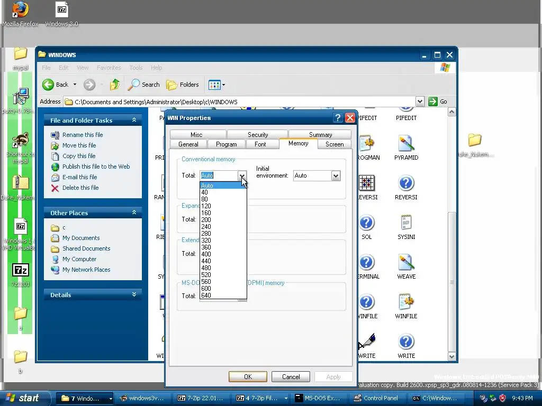Choose 40 in the Total memory list
Screen dimensions: 542x406
coord(223,192)
